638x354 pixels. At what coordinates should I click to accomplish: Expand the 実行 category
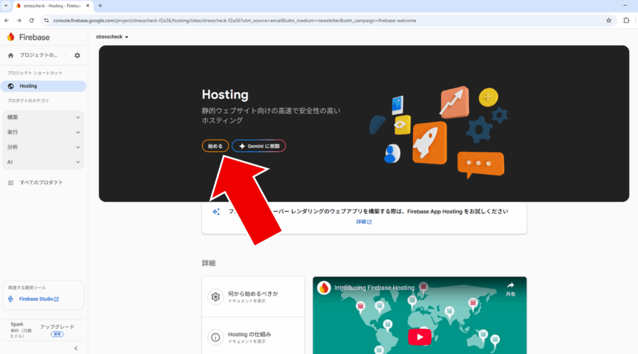click(x=44, y=132)
